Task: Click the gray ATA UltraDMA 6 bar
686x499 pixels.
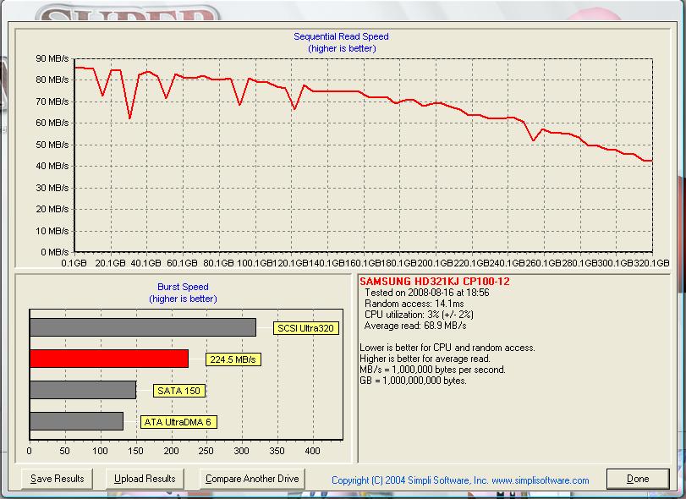Action: [76, 421]
